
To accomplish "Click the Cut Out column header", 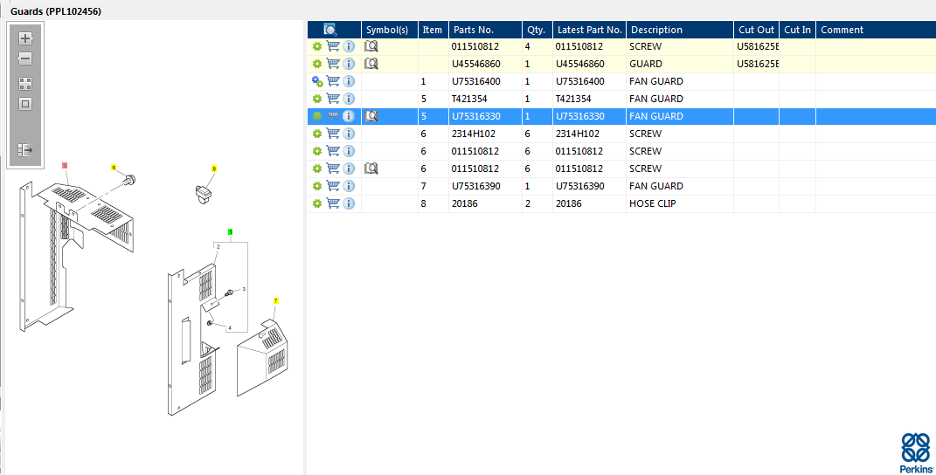I will (x=756, y=30).
